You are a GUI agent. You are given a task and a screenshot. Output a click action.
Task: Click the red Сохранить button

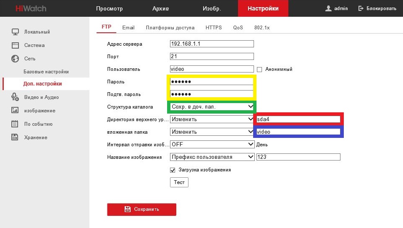point(141,209)
